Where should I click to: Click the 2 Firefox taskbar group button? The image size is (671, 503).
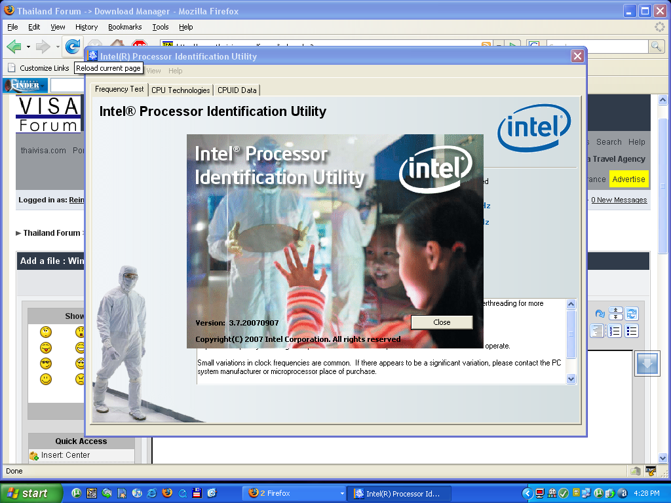click(x=296, y=493)
